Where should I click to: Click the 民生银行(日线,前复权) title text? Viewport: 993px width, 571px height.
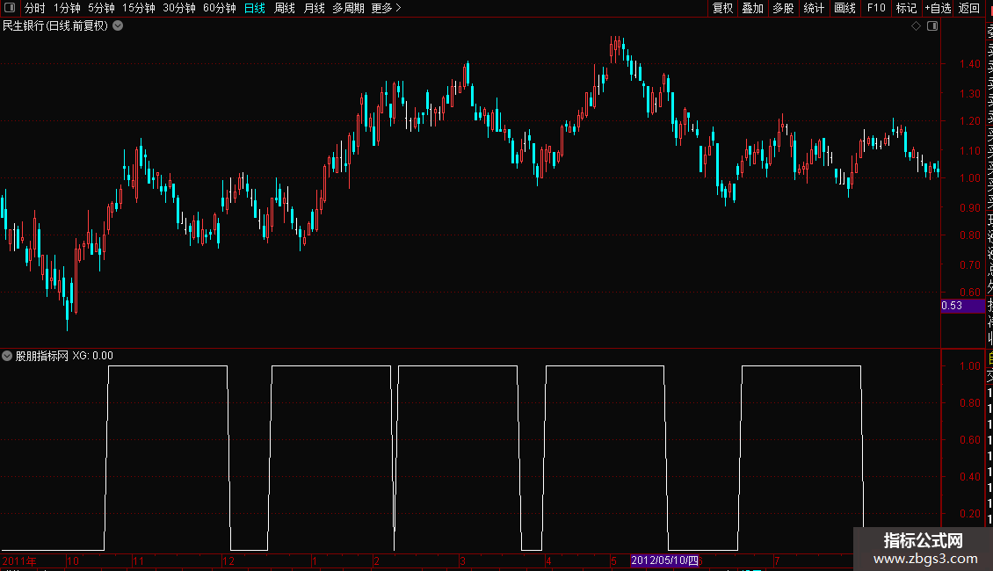(55, 25)
